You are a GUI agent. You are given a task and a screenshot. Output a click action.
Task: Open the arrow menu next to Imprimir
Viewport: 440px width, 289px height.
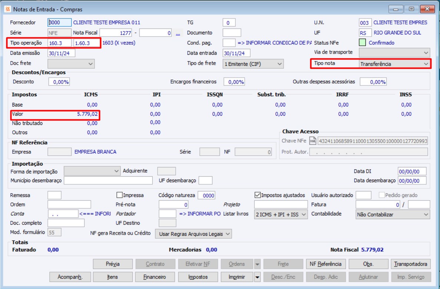(x=257, y=277)
